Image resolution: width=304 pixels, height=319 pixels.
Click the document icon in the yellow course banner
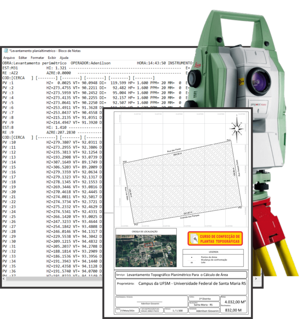click(194, 238)
